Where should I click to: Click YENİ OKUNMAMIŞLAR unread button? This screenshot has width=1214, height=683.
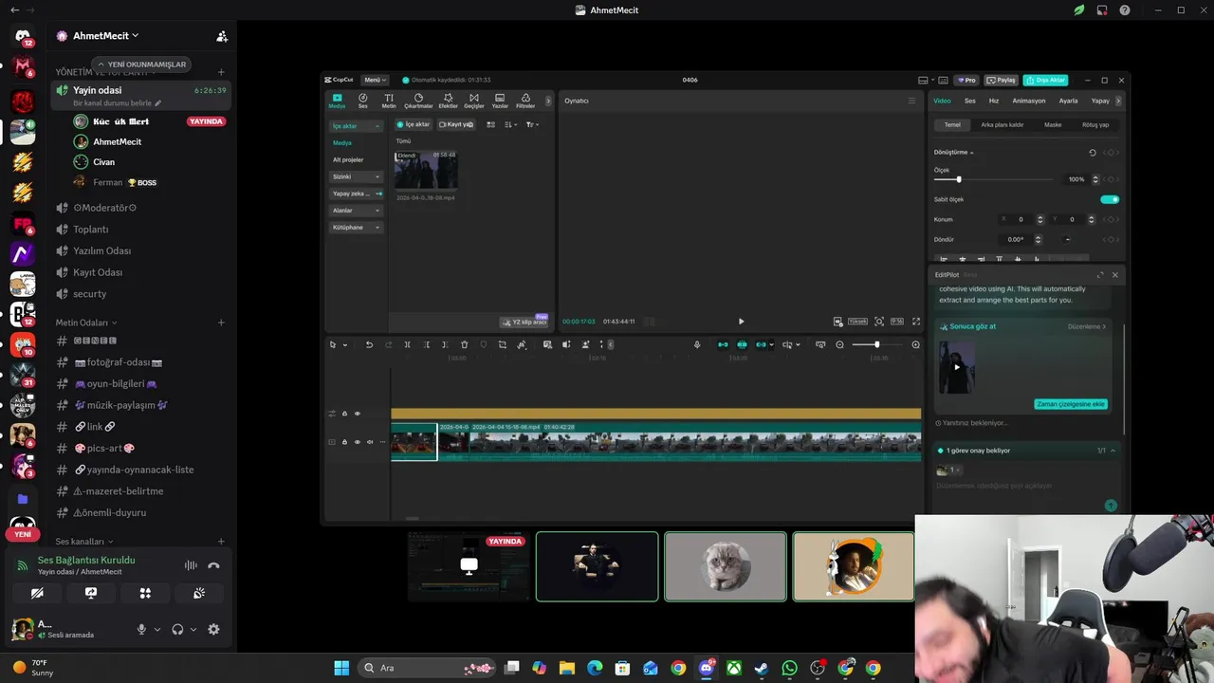point(142,65)
